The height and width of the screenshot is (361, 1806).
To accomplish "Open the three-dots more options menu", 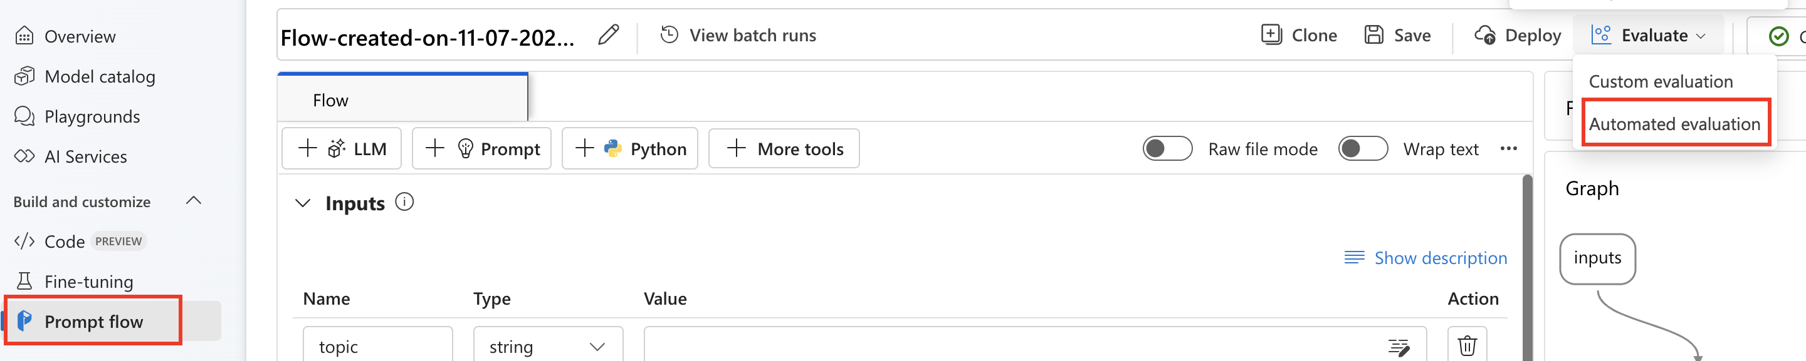I will coord(1509,148).
